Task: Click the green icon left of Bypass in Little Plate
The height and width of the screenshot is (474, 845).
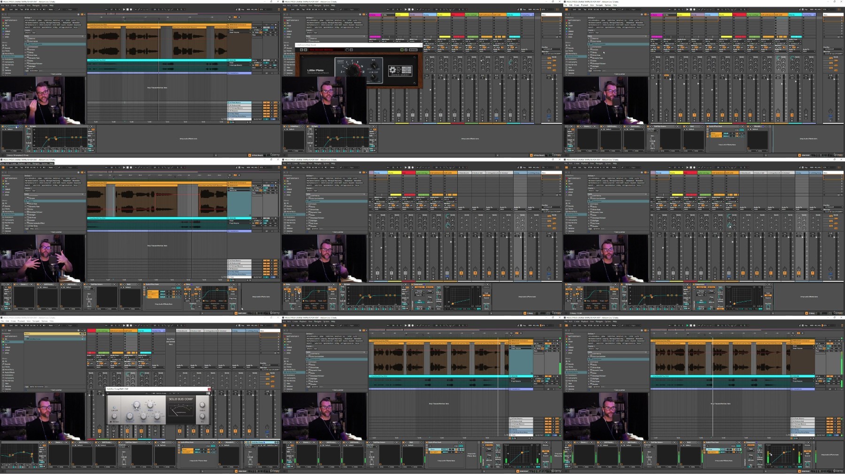Action: (402, 50)
